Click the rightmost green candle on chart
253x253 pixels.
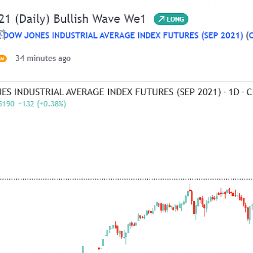252,206
